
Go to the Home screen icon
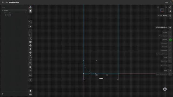pyautogui.click(x=3, y=2)
